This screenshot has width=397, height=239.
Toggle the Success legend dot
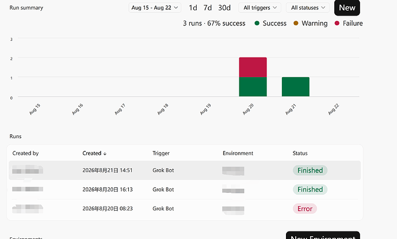pos(257,23)
